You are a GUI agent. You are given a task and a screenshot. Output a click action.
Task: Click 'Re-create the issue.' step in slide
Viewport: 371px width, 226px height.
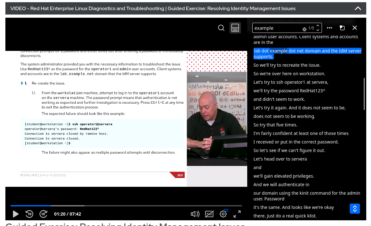48,83
